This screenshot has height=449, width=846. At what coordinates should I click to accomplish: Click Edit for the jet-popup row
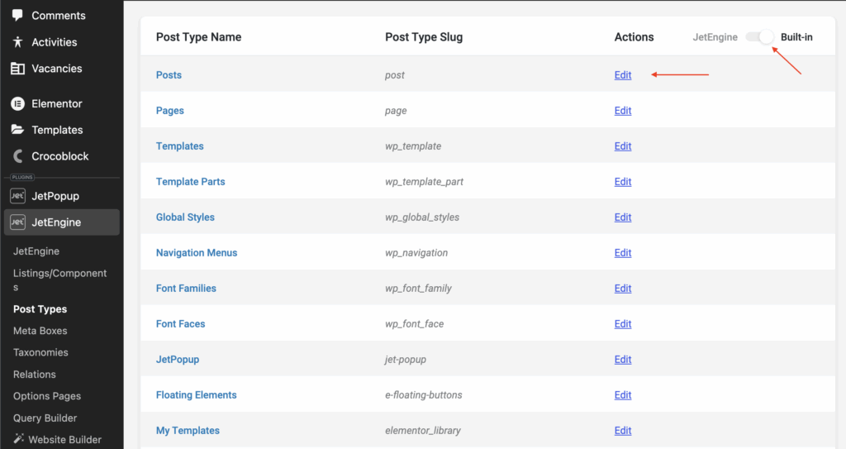pyautogui.click(x=623, y=360)
